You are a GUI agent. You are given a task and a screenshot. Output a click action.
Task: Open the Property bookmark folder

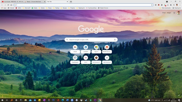pos(71,8)
